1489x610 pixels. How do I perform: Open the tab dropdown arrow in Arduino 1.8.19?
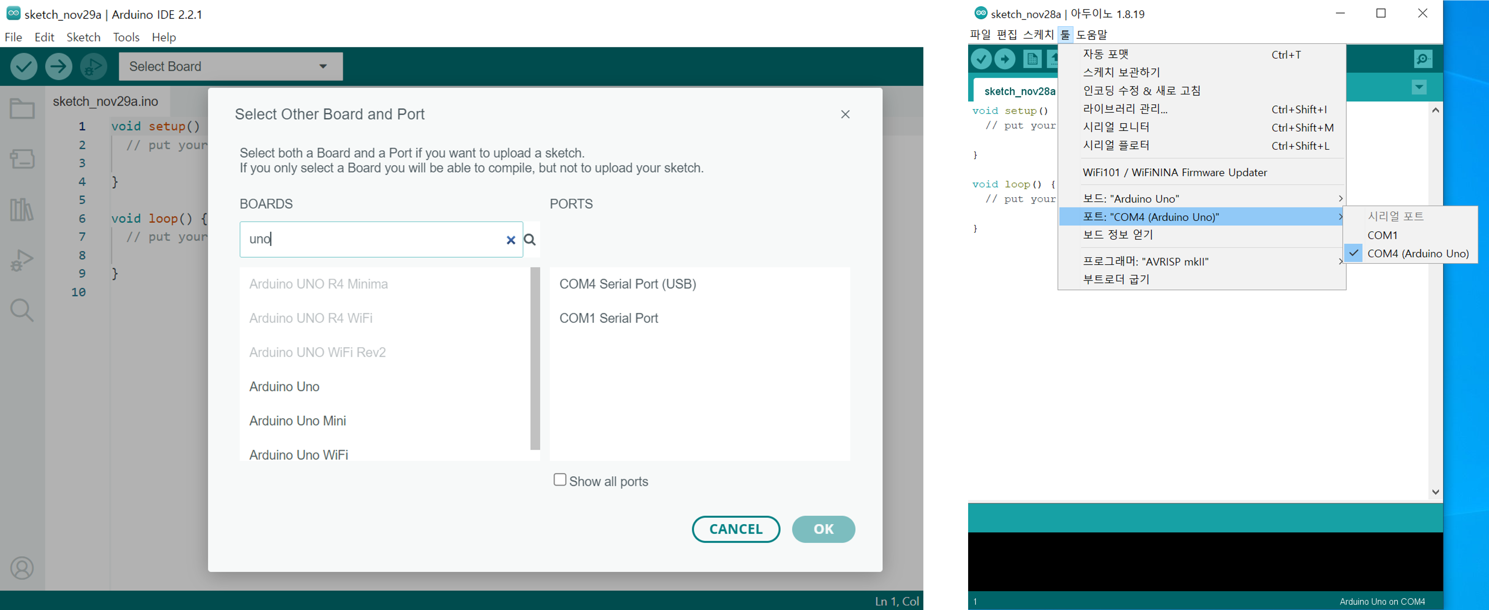pos(1419,87)
